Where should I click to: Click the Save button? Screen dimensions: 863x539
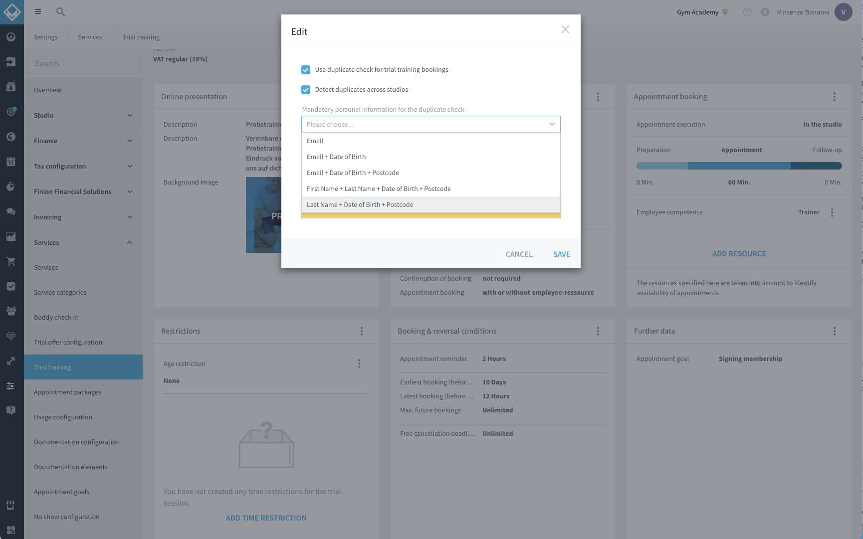pos(562,254)
